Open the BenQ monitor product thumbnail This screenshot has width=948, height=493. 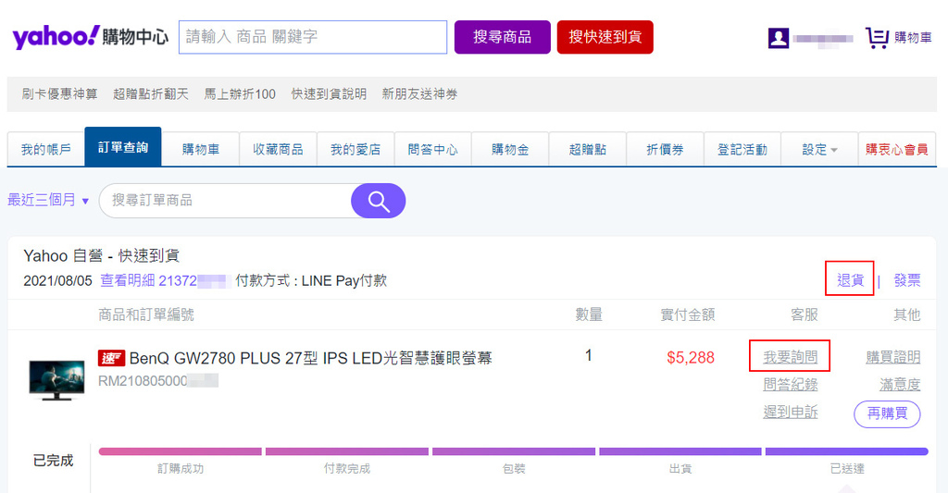click(56, 379)
